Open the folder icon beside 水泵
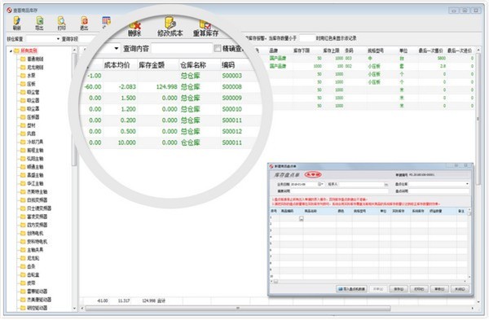The height and width of the screenshot is (320, 489). tap(23, 76)
